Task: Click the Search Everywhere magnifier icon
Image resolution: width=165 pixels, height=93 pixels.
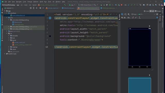Action: (x=160, y=5)
